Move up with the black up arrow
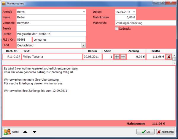178x139 pixels. point(25,132)
